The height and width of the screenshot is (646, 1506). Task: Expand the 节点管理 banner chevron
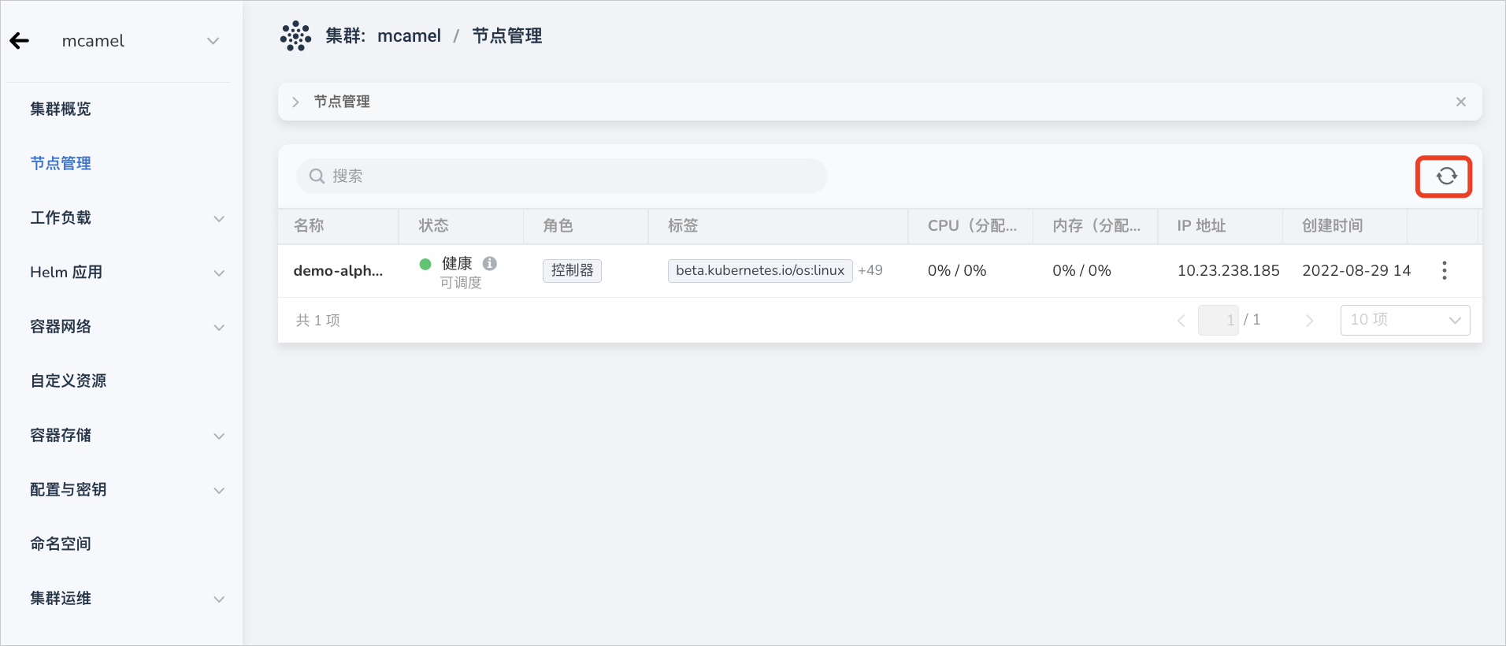295,102
